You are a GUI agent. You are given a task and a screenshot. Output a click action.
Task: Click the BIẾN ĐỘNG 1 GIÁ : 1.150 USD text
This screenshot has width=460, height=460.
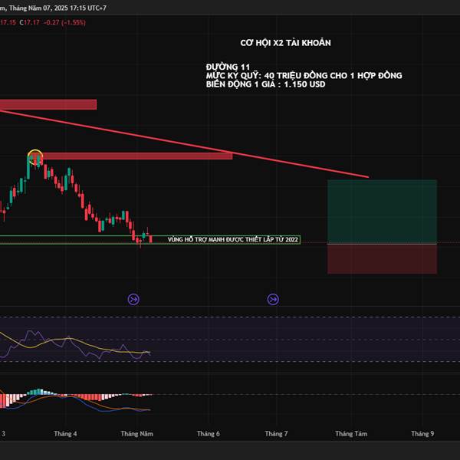(x=265, y=84)
